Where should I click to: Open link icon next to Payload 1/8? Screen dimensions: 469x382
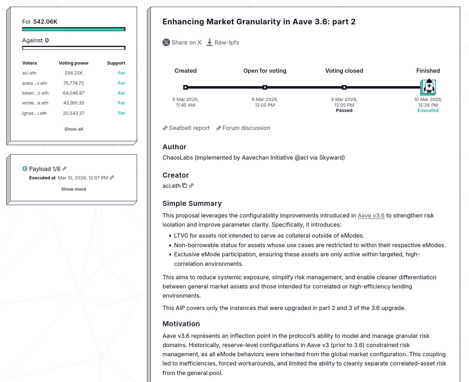click(x=64, y=169)
